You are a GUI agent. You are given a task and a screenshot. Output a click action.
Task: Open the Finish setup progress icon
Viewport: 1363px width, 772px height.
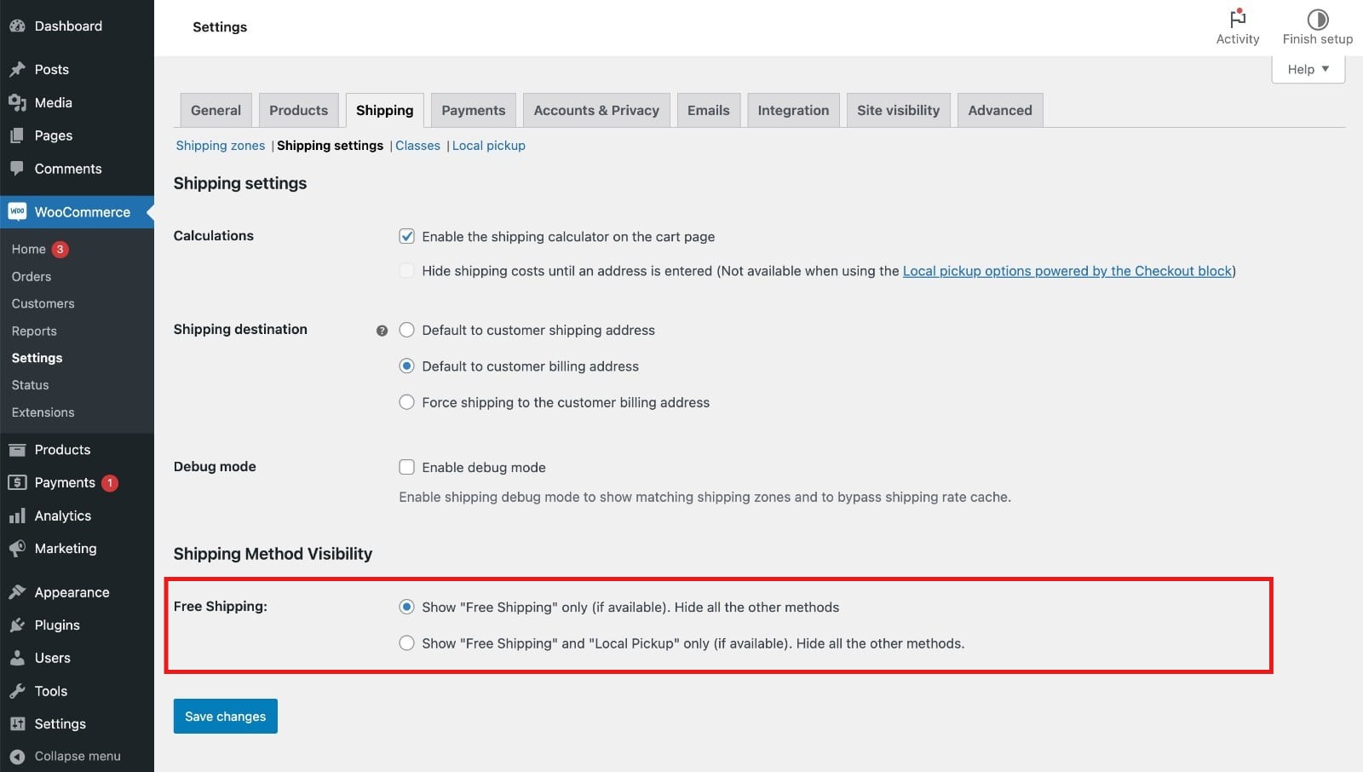tap(1318, 19)
